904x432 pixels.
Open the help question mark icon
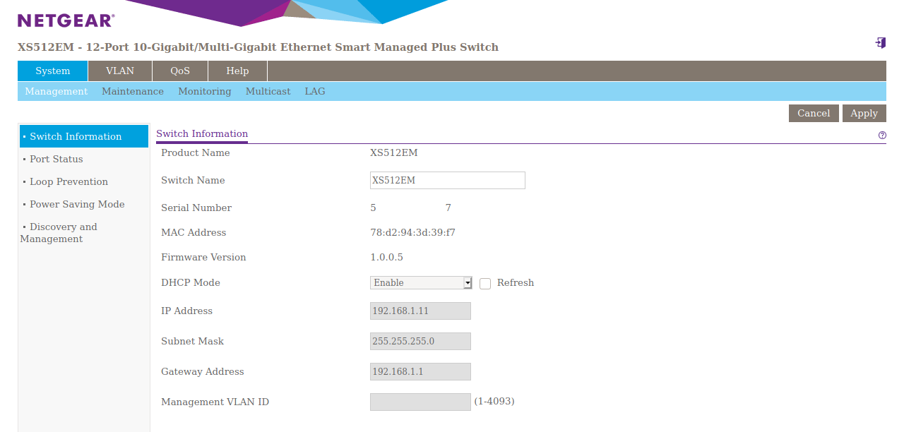point(882,135)
